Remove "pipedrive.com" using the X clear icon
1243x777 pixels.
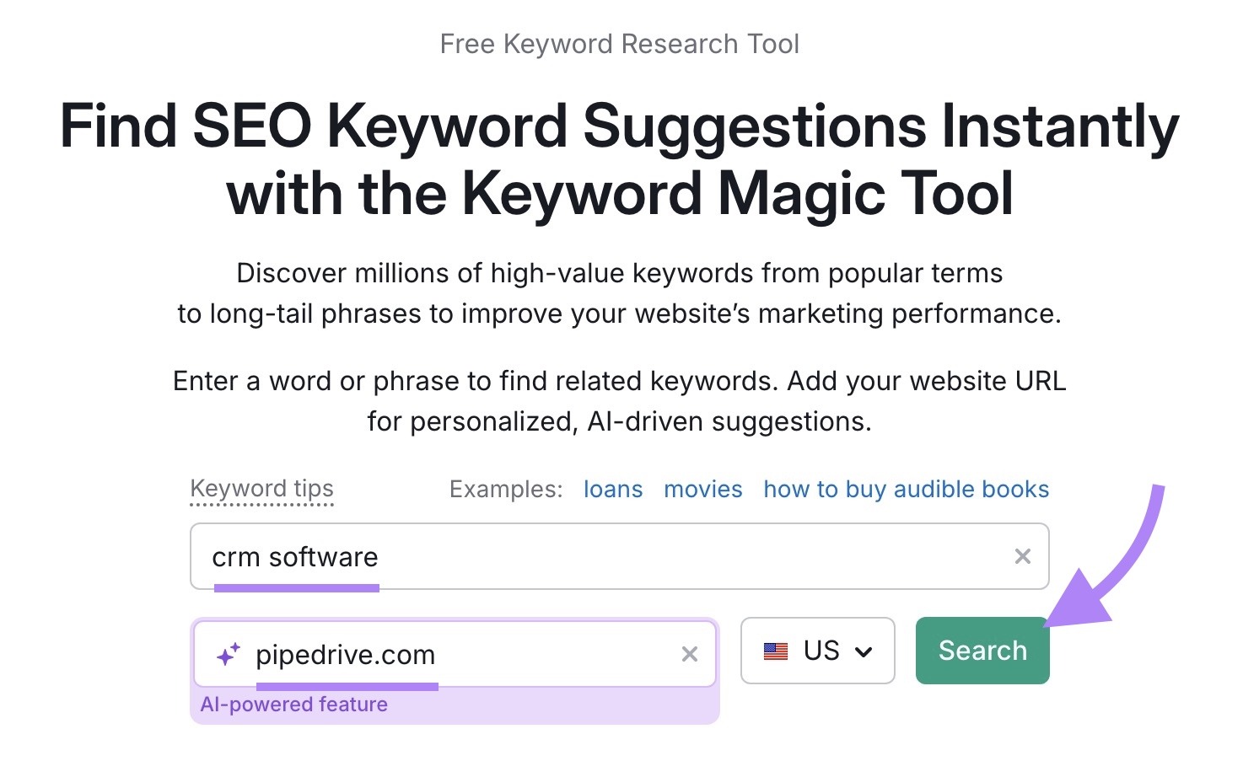coord(690,654)
